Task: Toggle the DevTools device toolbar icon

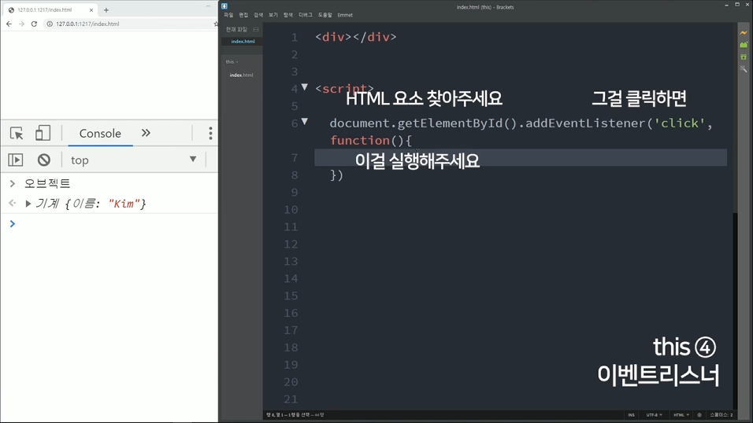Action: (43, 134)
